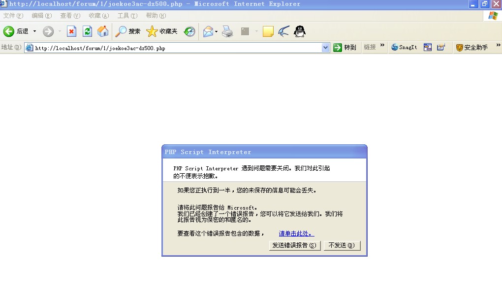Print the page with the printer icon
This screenshot has width=502, height=291.
click(x=227, y=31)
